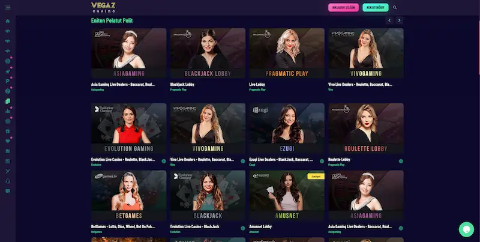Open the live chat bubble widget
This screenshot has width=480, height=242.
coord(466,229)
